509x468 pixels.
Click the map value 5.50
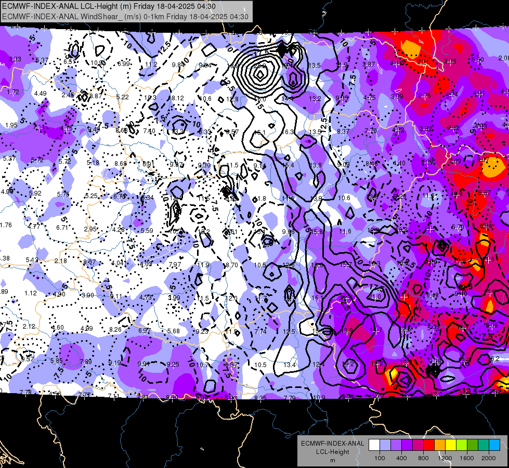[477, 59]
